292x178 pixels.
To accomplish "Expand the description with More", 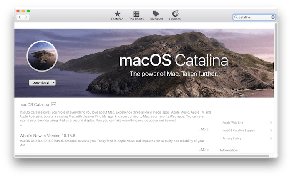I will pos(204,129).
